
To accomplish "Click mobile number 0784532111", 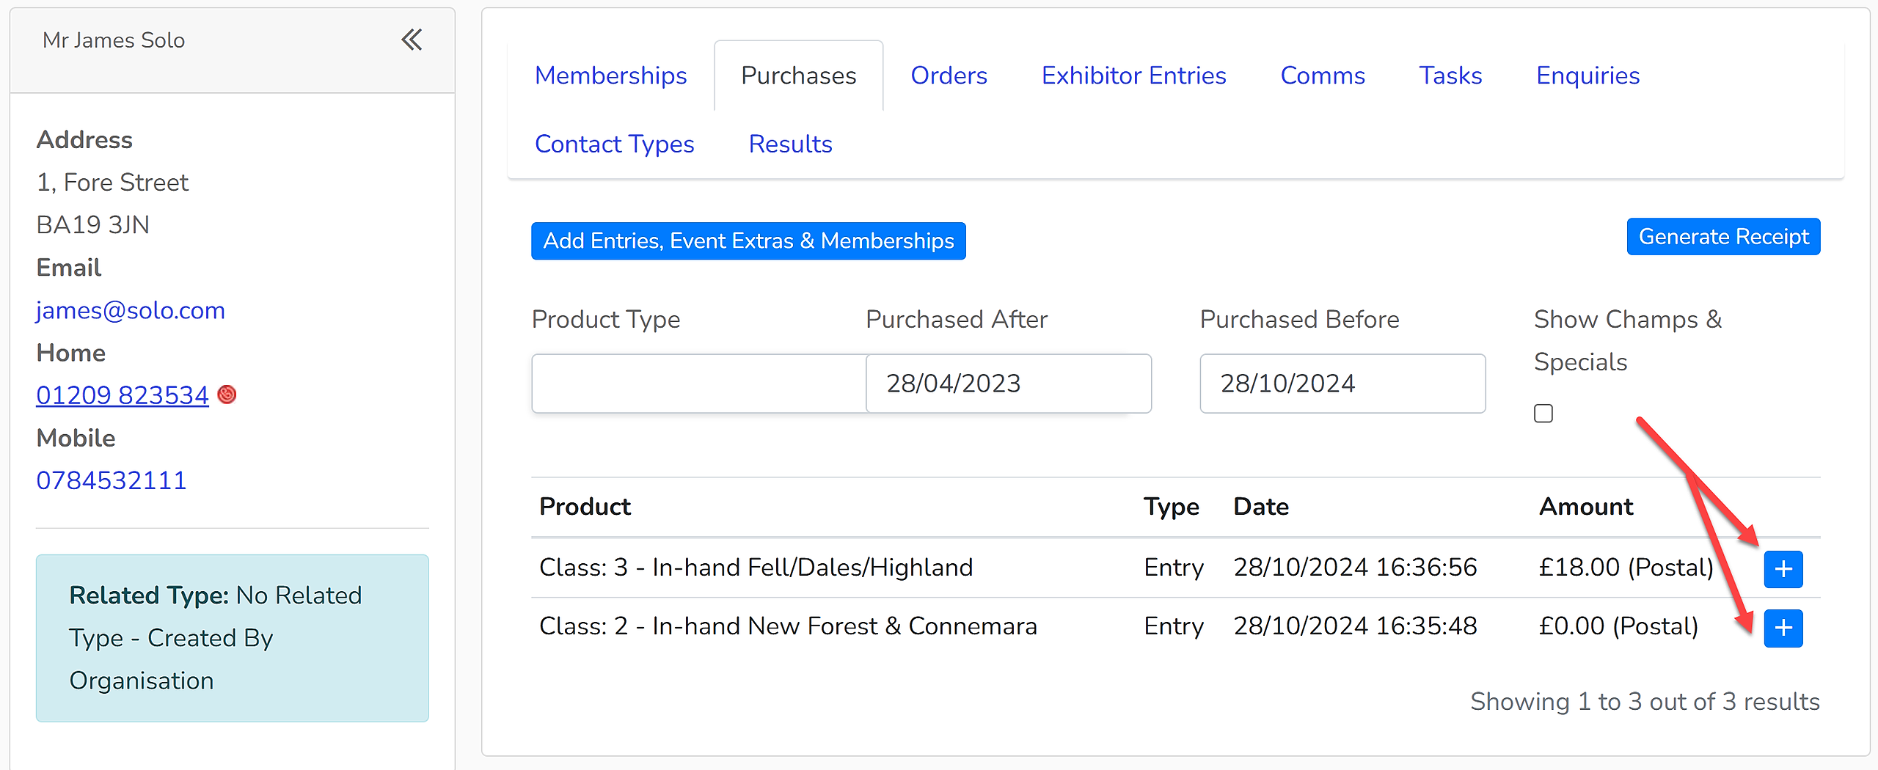I will coord(112,480).
